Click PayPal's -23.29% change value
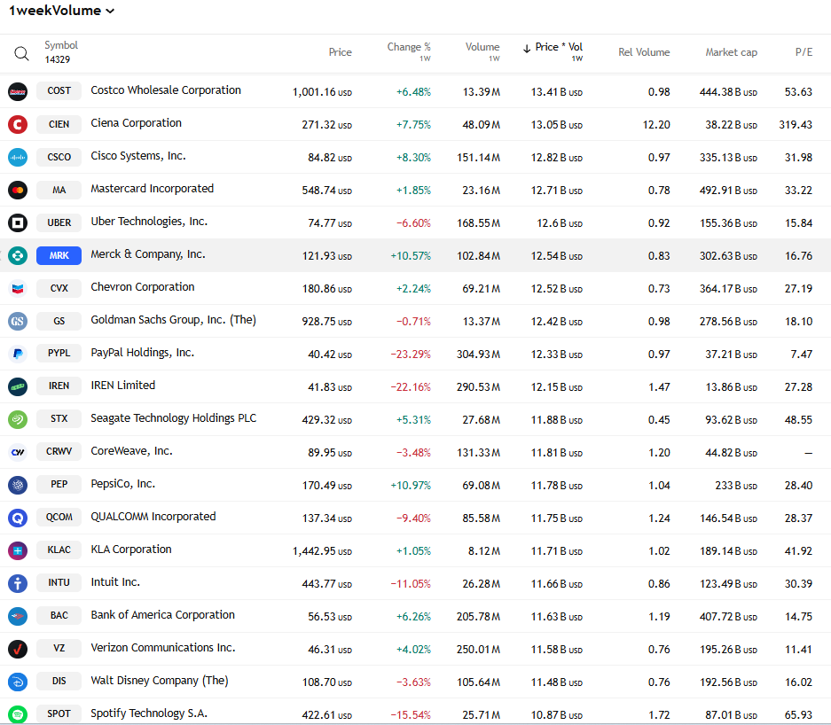The width and height of the screenshot is (831, 725). click(411, 355)
